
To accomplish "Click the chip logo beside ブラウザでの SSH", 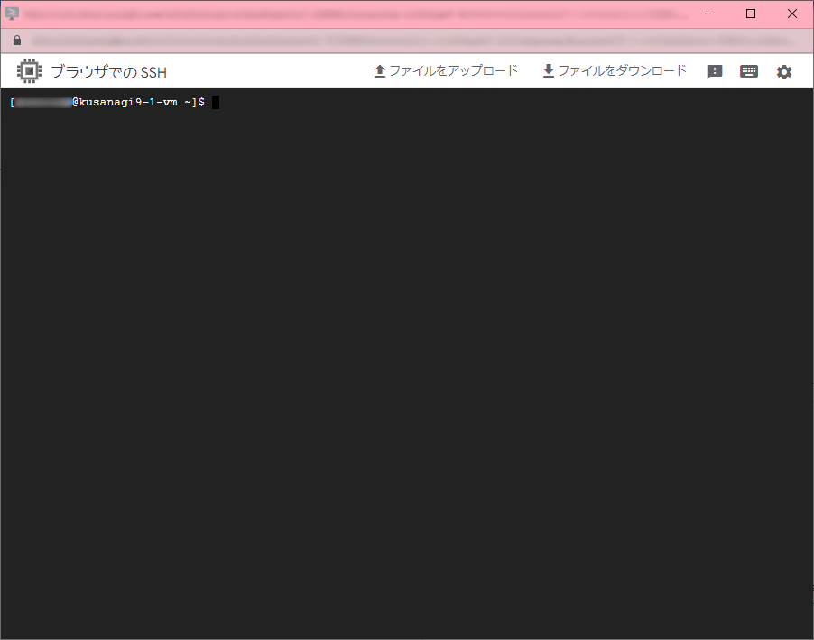I will [29, 70].
